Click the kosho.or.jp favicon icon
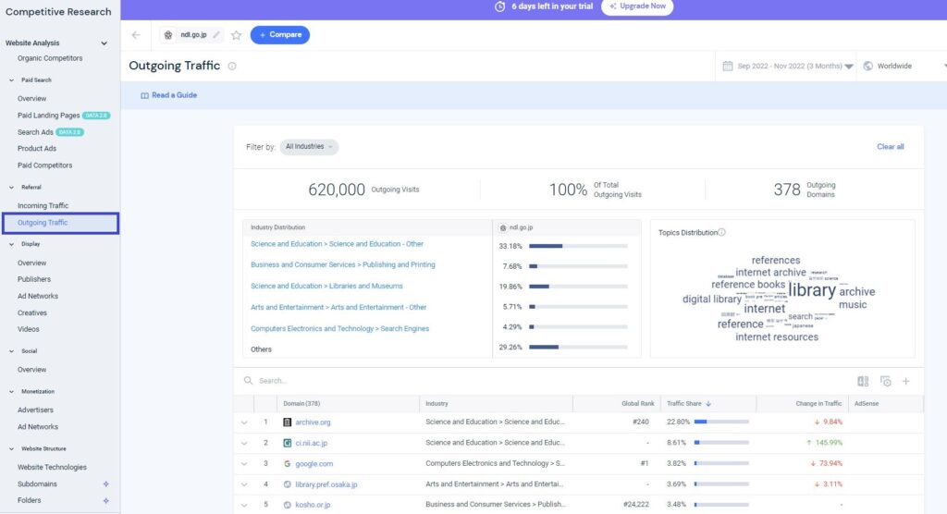 click(x=288, y=505)
